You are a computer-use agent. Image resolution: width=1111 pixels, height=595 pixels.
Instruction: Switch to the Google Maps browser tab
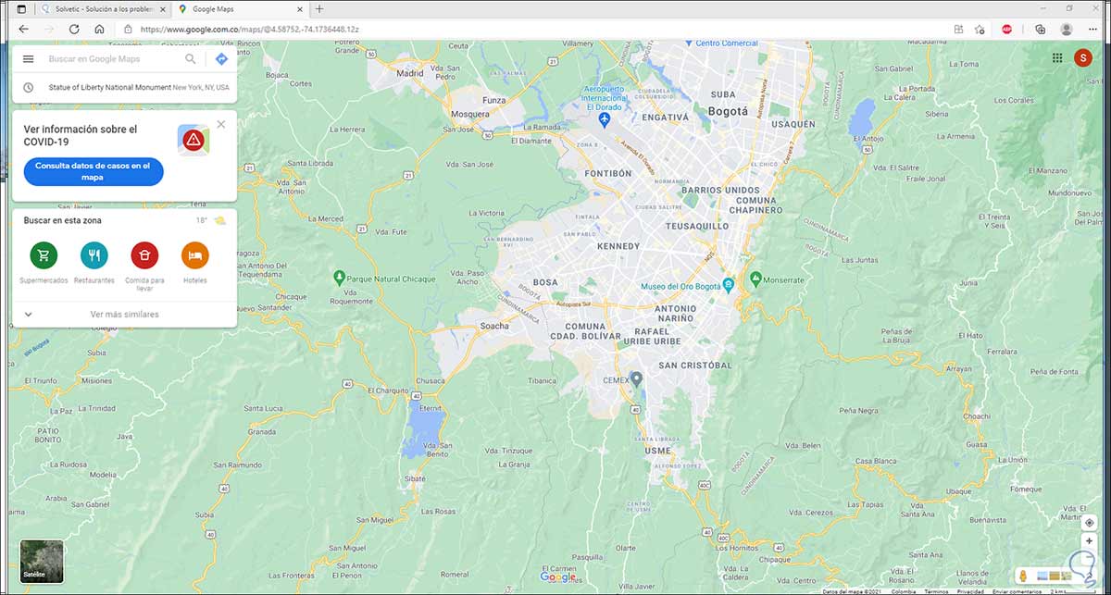(x=241, y=9)
